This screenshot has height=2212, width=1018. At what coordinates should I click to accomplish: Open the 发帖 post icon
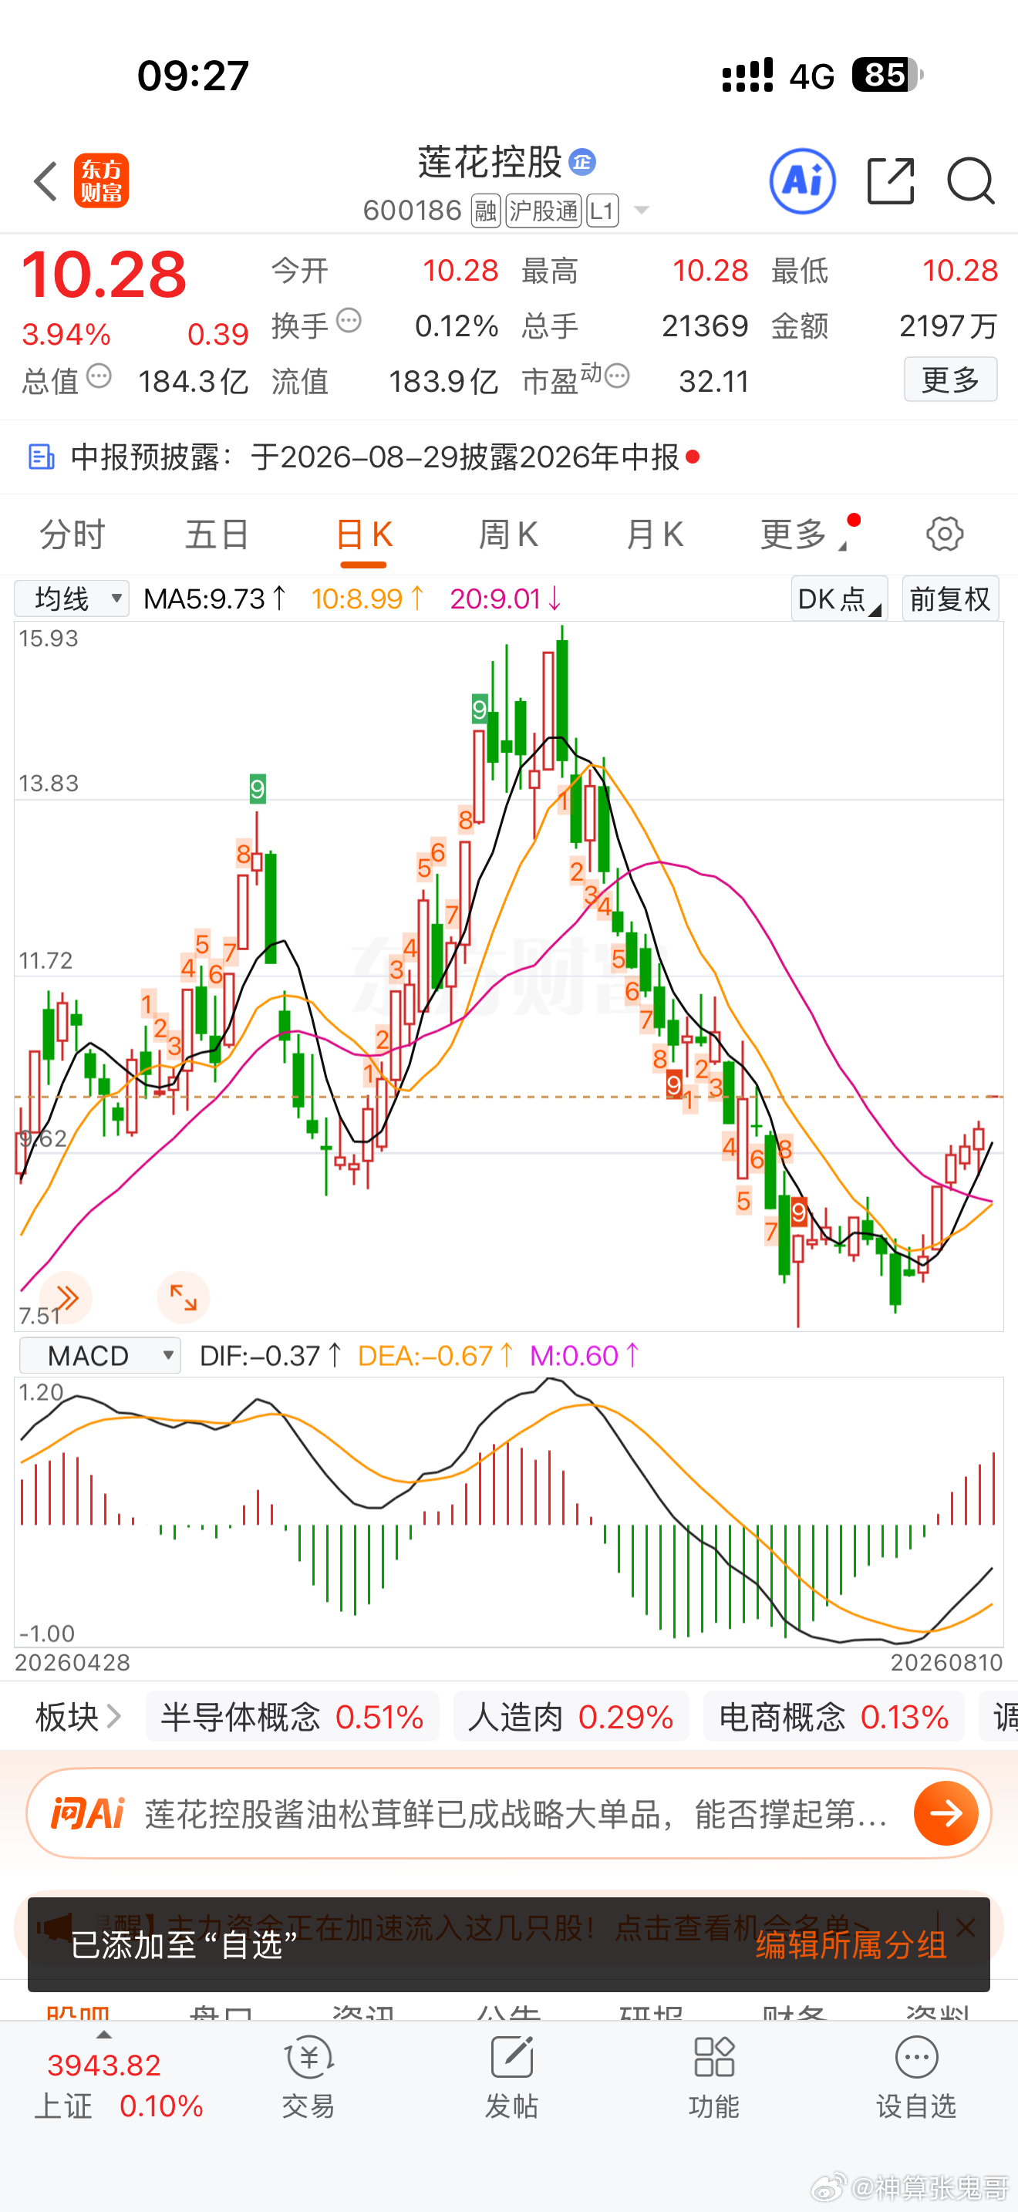click(511, 2077)
